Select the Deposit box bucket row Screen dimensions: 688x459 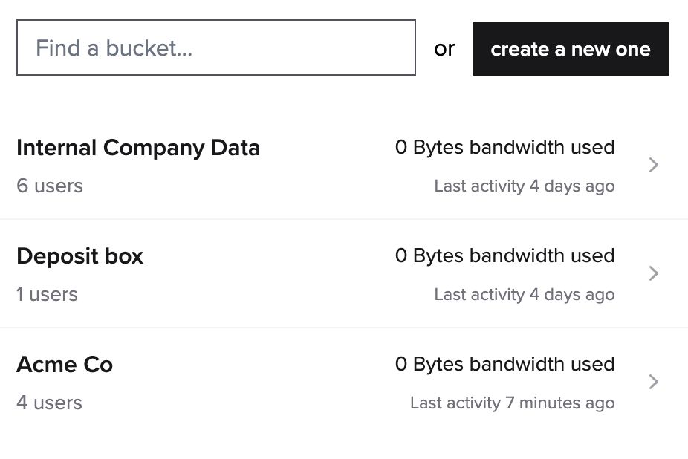(x=344, y=273)
